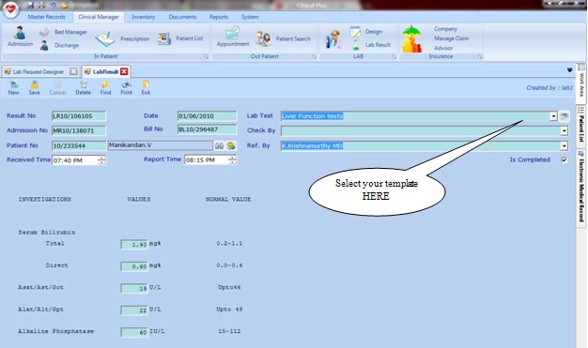Open the tab list dropdown arrow

[569, 70]
